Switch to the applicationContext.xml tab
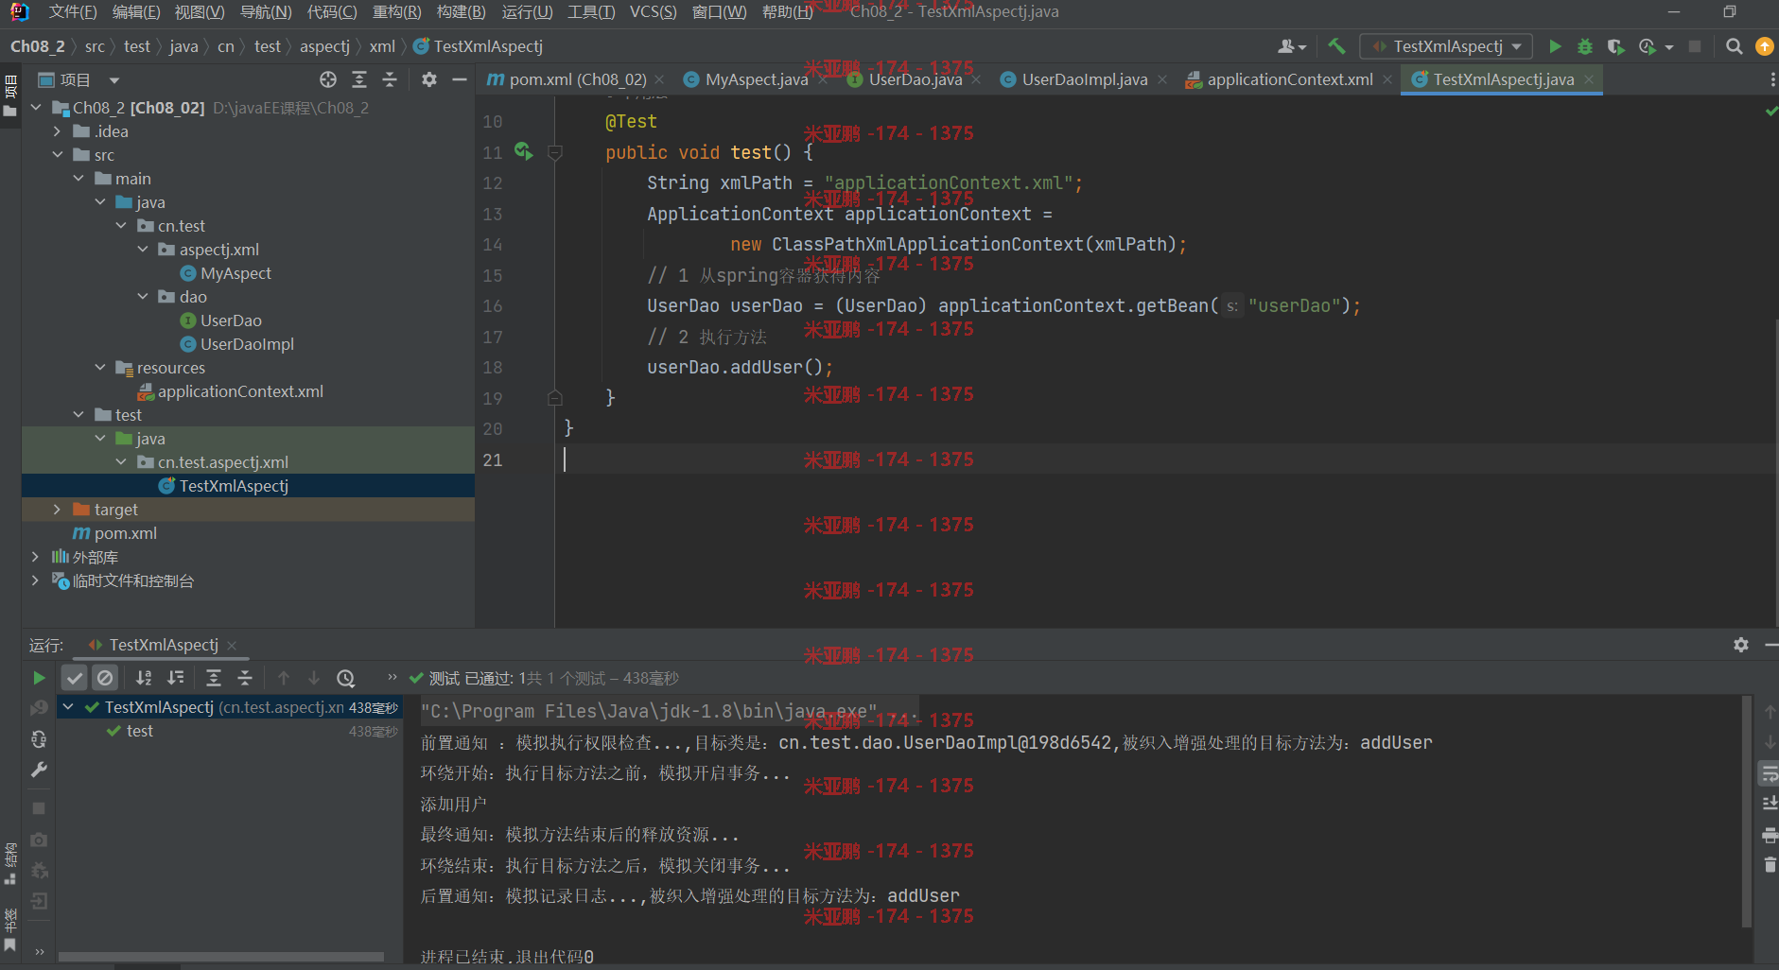 click(x=1289, y=80)
